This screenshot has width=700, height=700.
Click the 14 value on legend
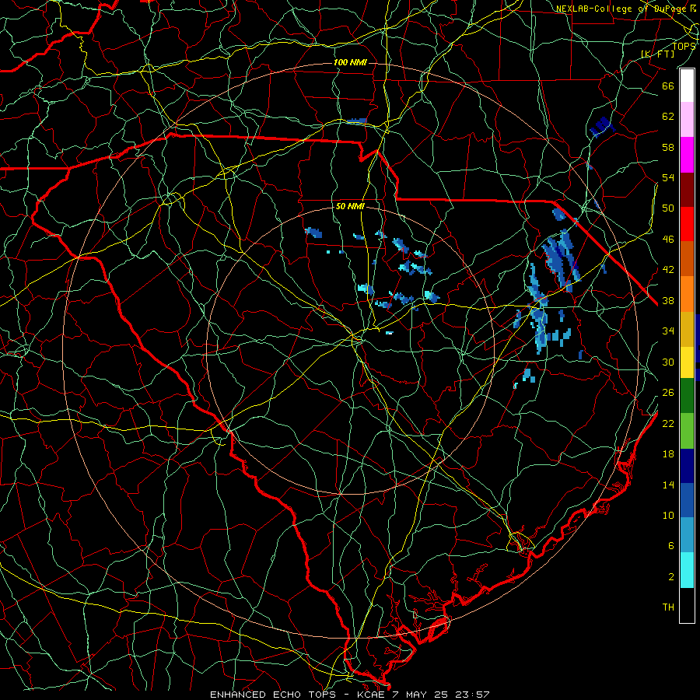668,485
